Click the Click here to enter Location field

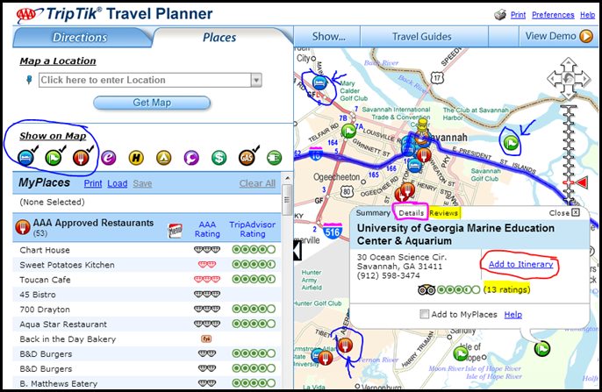coord(145,80)
